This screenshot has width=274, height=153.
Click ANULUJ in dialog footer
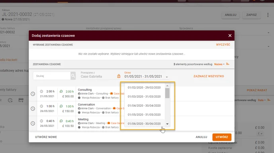pyautogui.click(x=201, y=137)
